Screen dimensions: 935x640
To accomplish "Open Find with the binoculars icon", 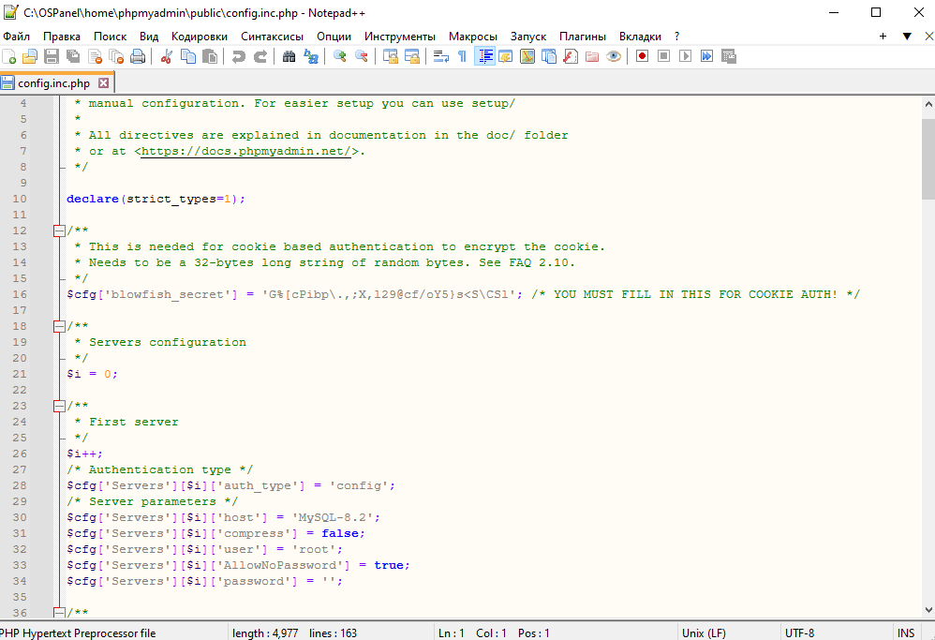I will point(289,56).
